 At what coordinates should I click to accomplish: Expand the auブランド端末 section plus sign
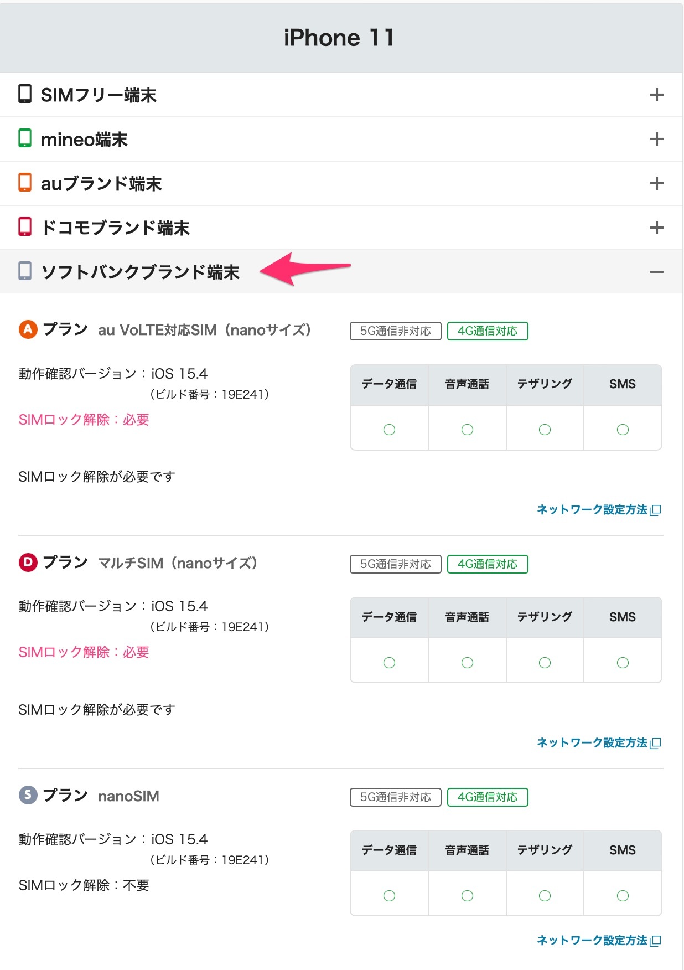coord(656,183)
